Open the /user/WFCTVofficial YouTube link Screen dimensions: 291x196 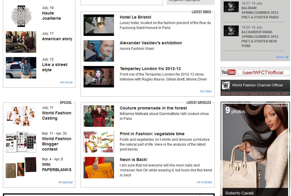263,73
